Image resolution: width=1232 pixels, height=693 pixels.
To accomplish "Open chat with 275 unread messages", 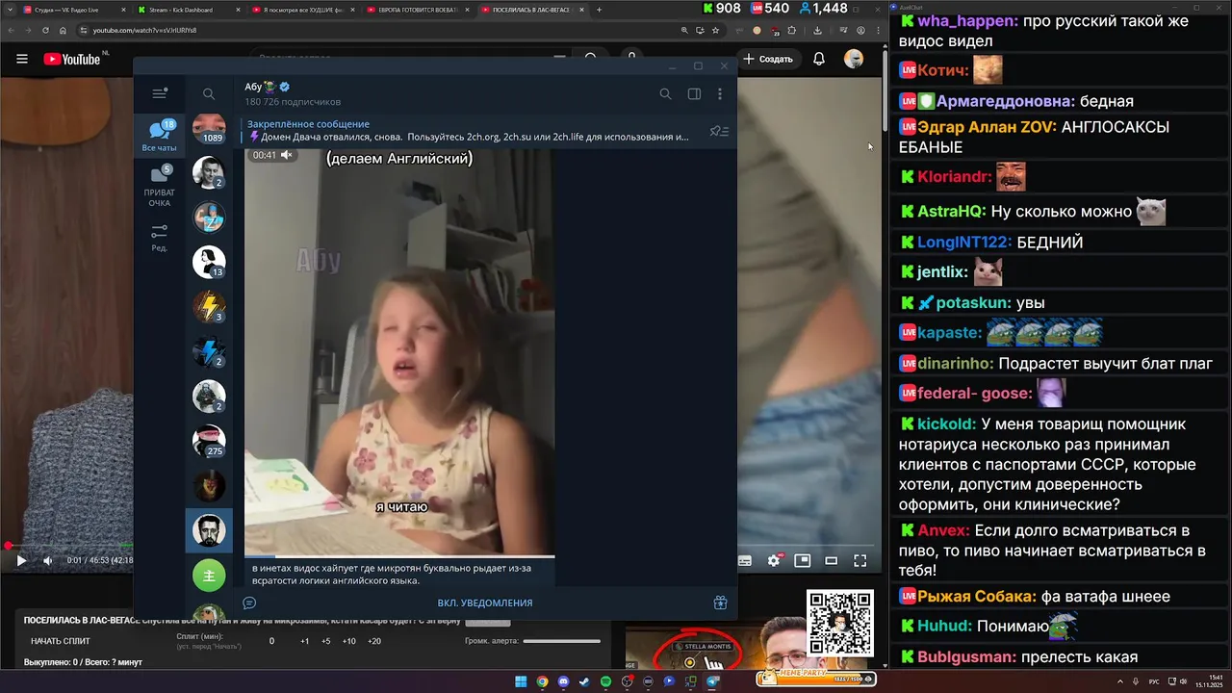I will [x=209, y=441].
